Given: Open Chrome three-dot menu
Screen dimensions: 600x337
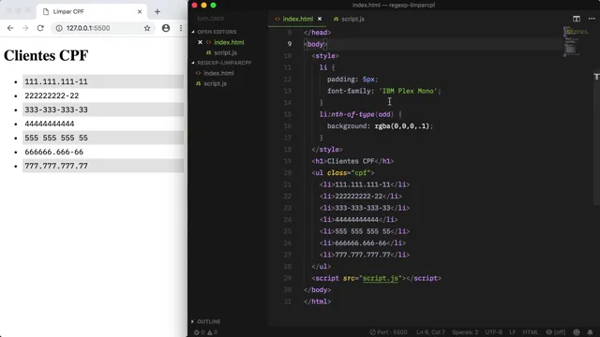Looking at the screenshot, I should click(x=181, y=28).
